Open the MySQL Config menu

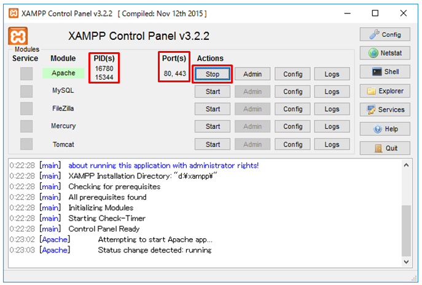(x=292, y=92)
